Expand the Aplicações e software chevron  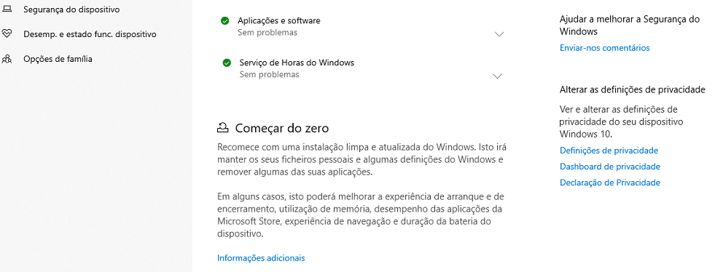[x=499, y=34]
